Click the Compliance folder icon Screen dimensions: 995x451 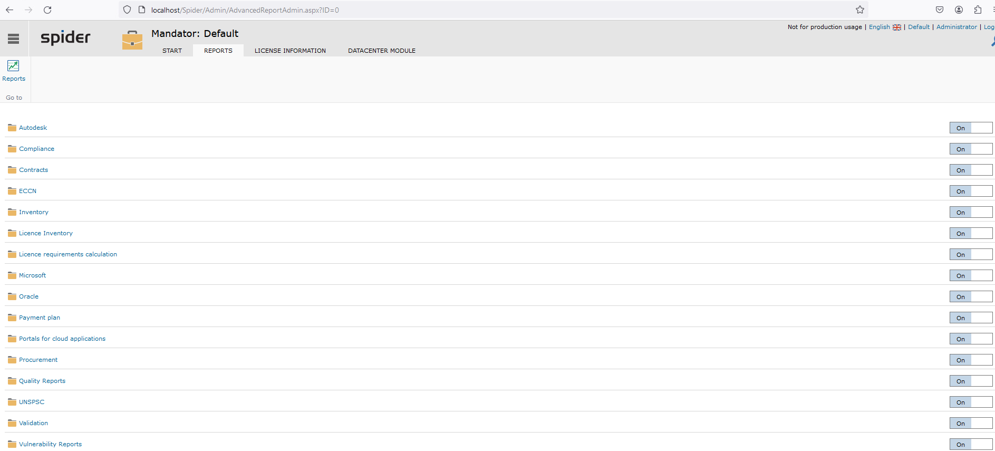click(12, 149)
